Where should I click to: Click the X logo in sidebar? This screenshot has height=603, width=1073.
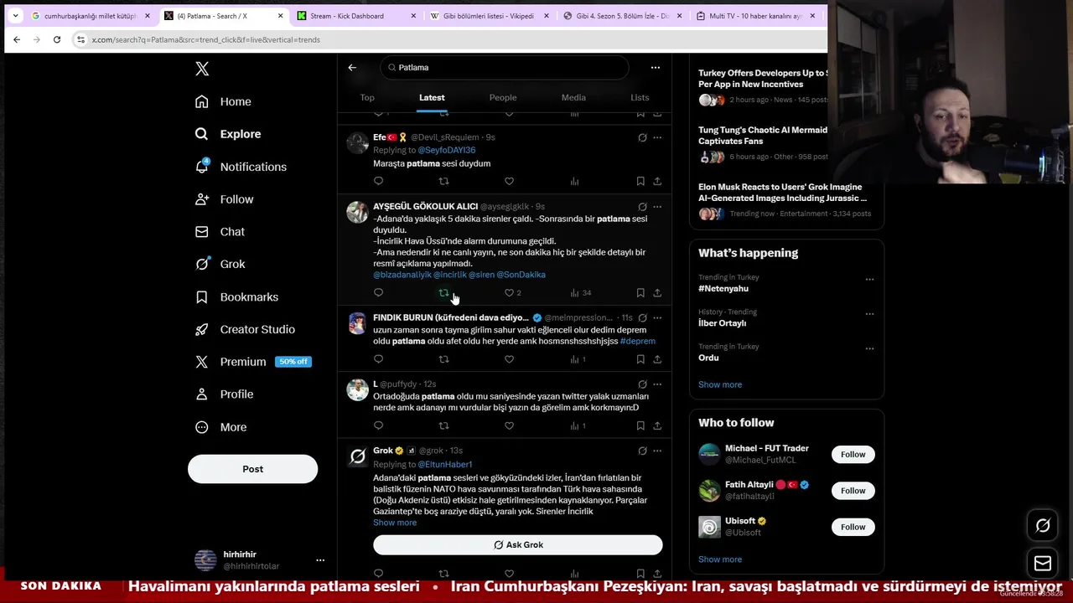click(202, 69)
